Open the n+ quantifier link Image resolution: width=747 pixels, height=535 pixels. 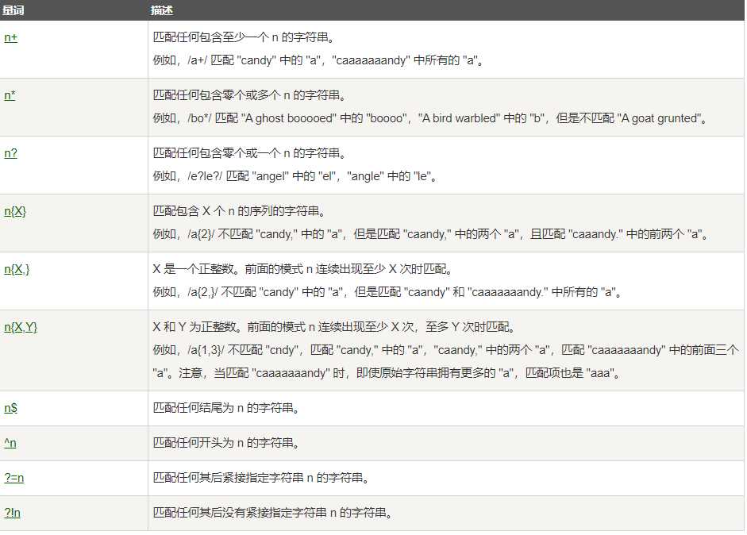10,37
